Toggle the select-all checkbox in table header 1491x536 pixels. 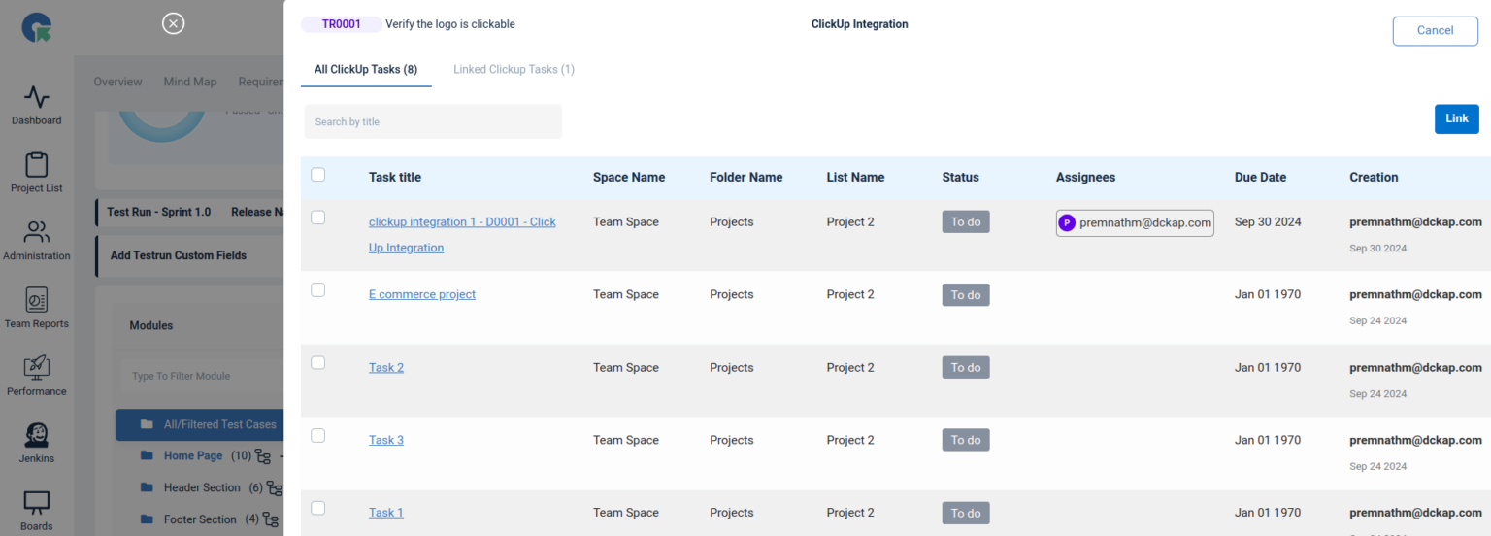tap(318, 175)
